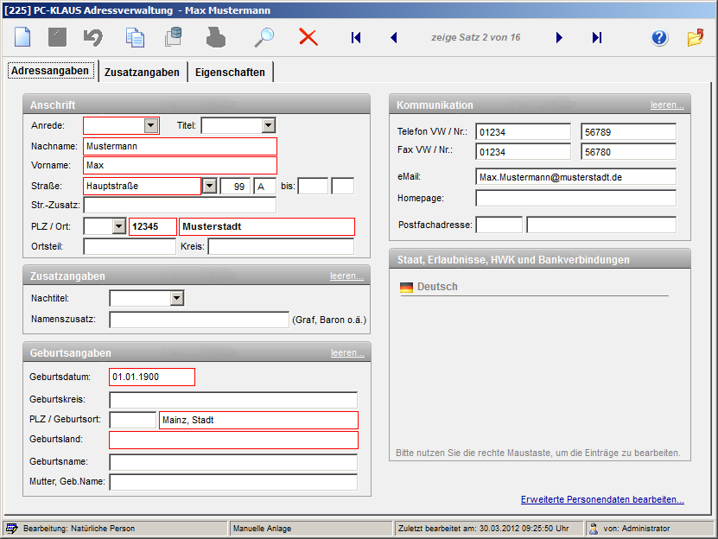
Task: Click 'leeren...' in the Kommunikation header
Action: 667,105
